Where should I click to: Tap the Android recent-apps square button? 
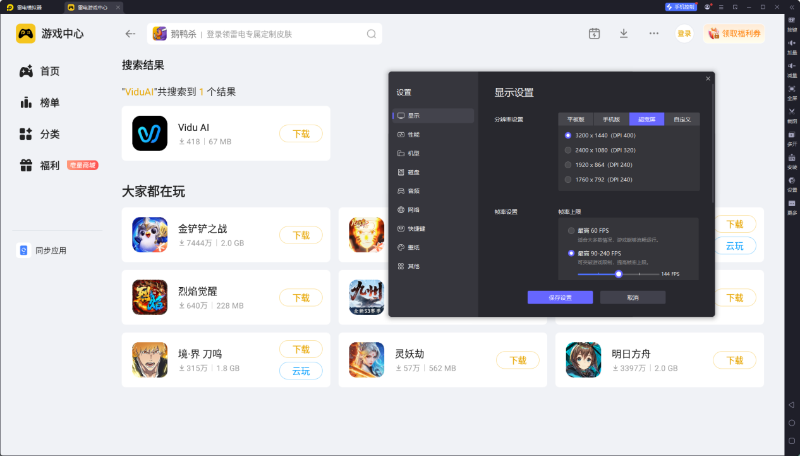click(792, 440)
